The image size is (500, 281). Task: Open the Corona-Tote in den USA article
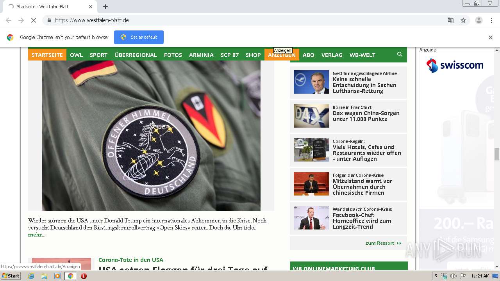(x=131, y=260)
